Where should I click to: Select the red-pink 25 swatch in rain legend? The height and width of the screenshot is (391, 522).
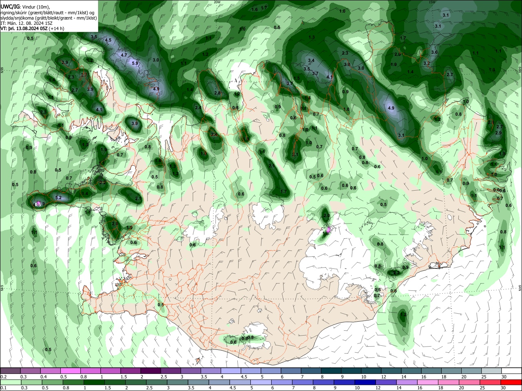pos(490,382)
